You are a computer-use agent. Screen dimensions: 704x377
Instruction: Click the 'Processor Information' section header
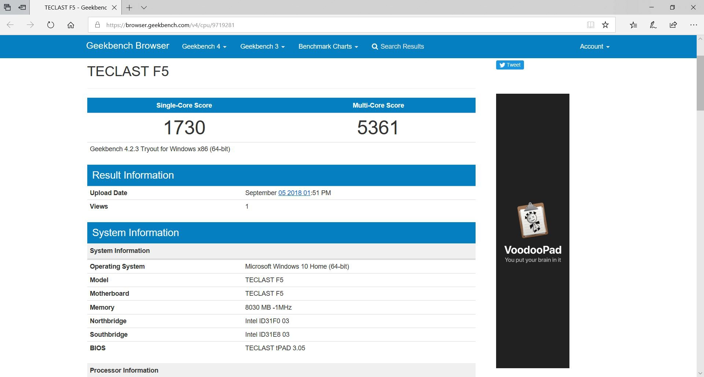[124, 370]
